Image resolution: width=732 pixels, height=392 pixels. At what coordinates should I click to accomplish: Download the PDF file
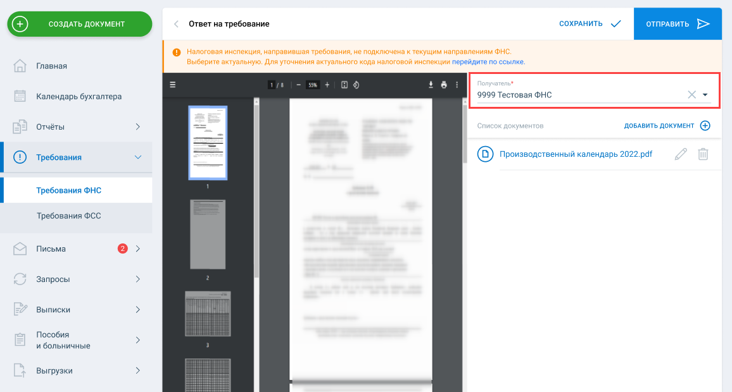[431, 85]
